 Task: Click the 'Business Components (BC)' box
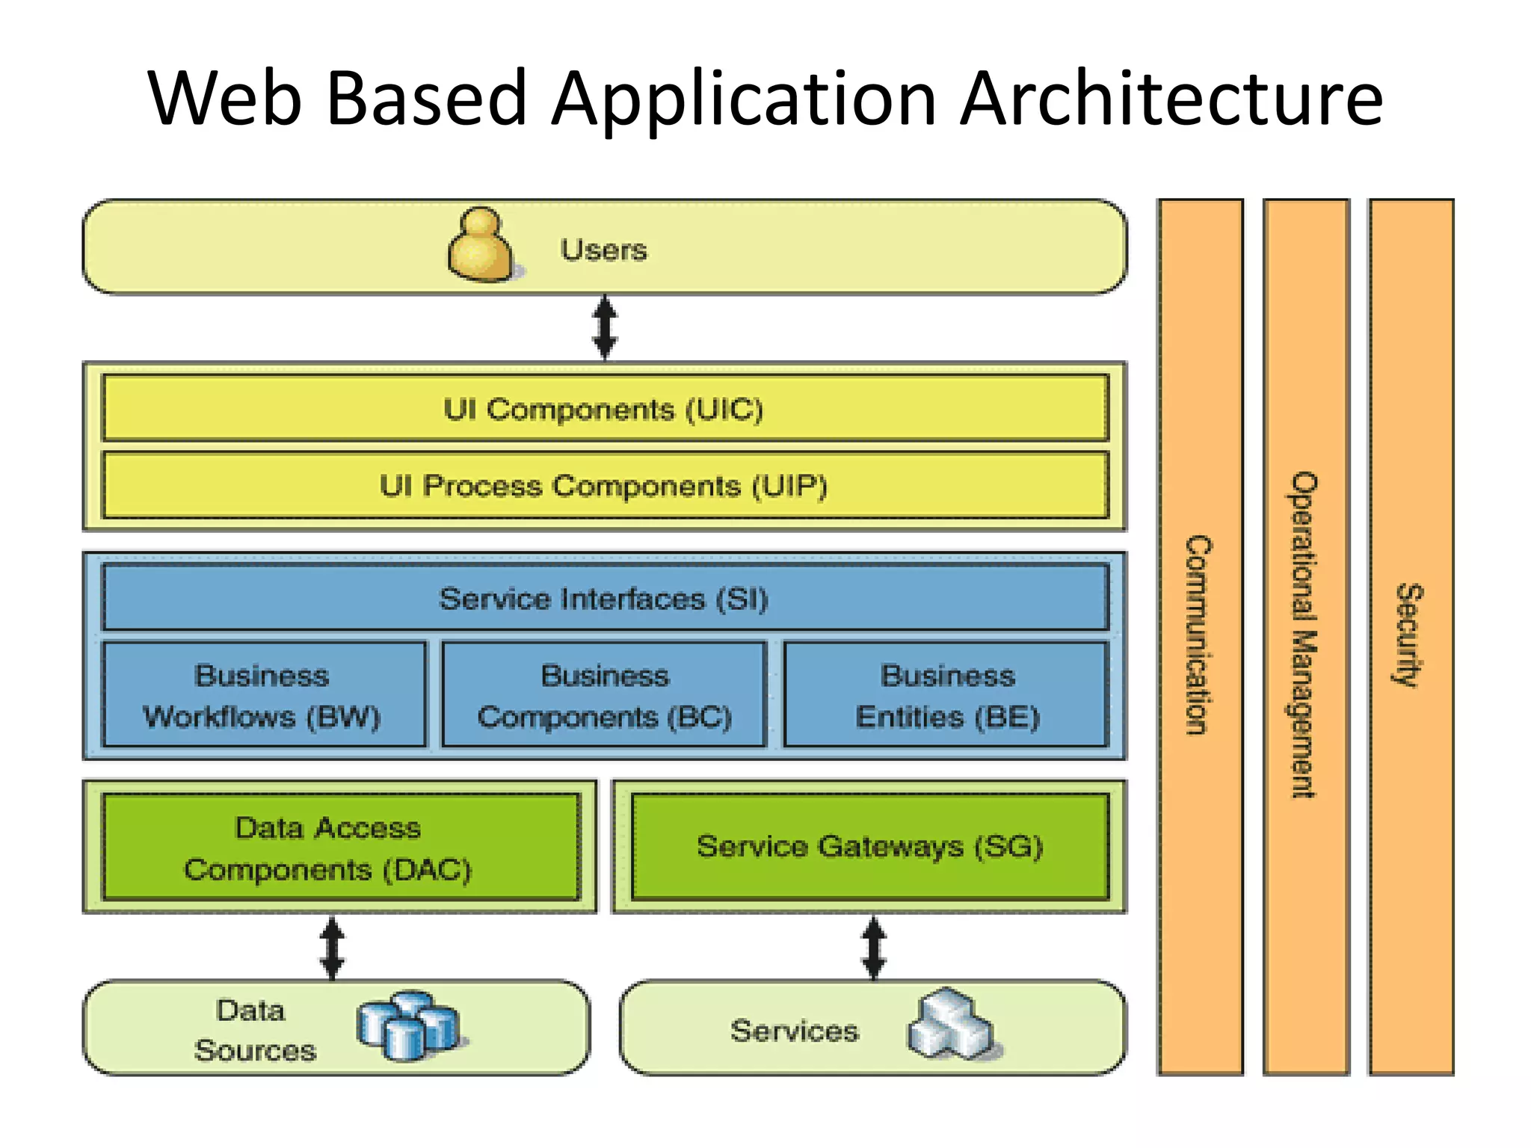tap(605, 694)
